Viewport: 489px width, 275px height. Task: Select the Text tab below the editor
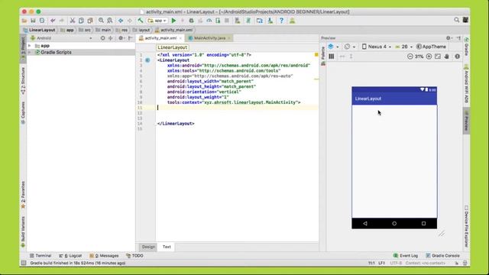coord(167,247)
